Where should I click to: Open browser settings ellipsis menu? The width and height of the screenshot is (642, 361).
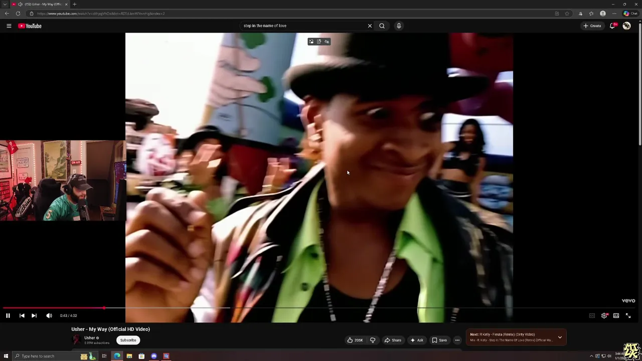[x=614, y=14]
